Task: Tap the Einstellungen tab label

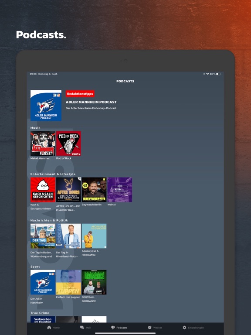Action: pos(196,328)
